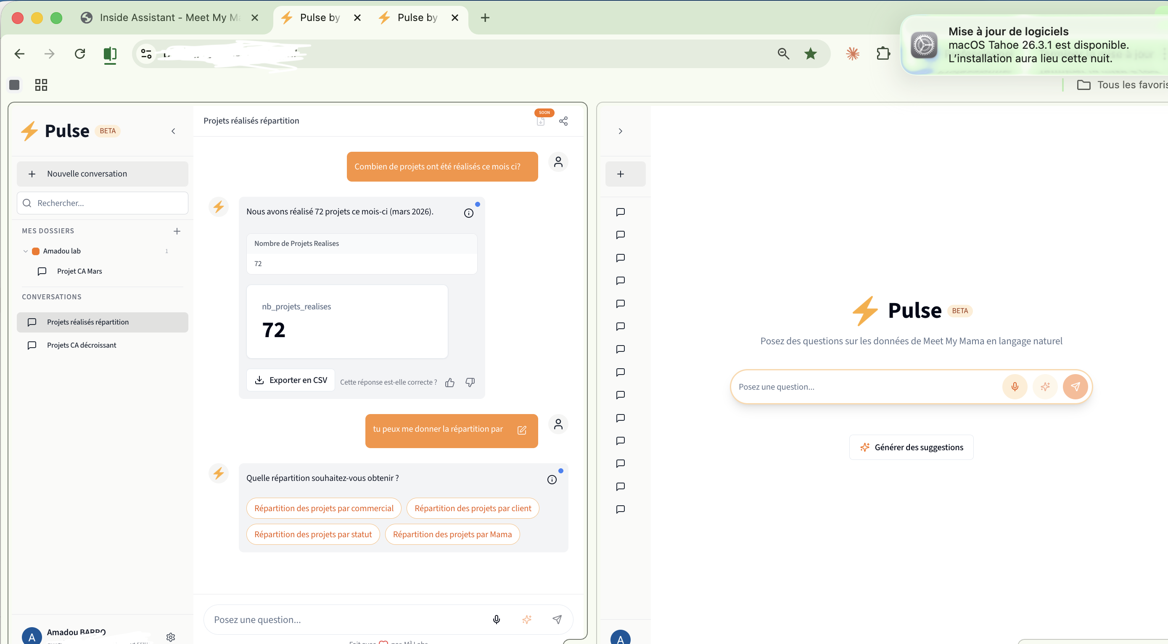Screen dimensions: 1168x644
Task: Click orange microphone button in right Pulse window
Action: 1015,387
